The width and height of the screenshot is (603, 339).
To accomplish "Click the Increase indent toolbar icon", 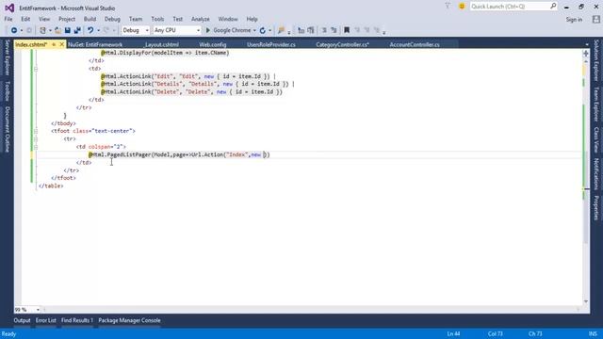I will pyautogui.click(x=311, y=30).
